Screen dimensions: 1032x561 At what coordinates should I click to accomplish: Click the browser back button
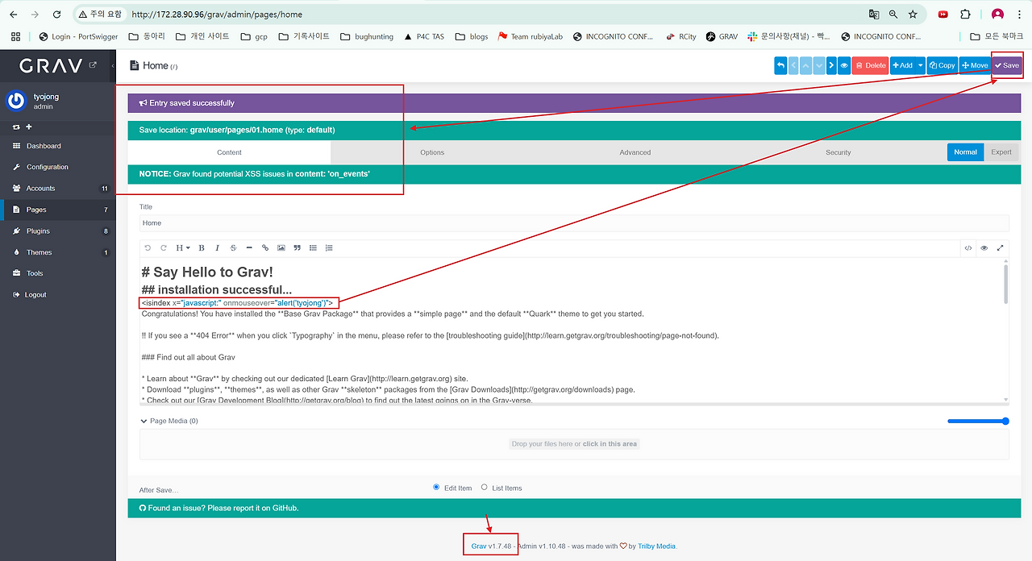point(13,15)
